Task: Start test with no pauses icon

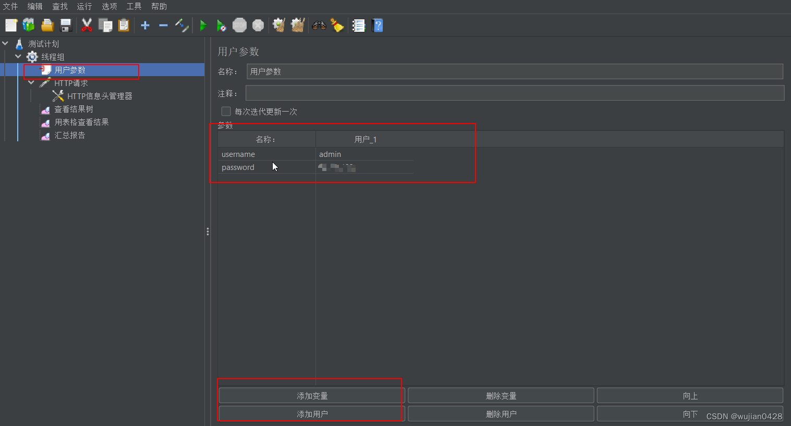Action: click(221, 25)
